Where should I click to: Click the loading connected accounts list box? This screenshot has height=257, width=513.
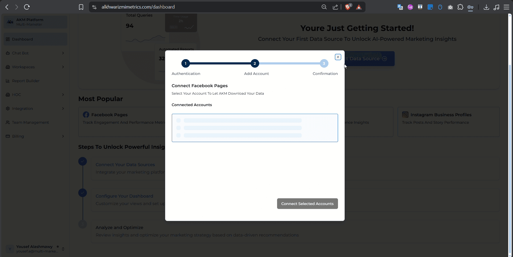pos(255,128)
